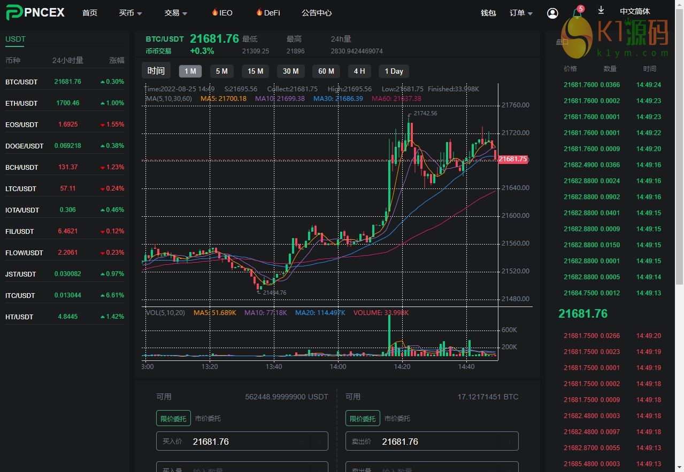684x472 pixels.
Task: Set chart interval to 60 M
Action: (x=326, y=71)
